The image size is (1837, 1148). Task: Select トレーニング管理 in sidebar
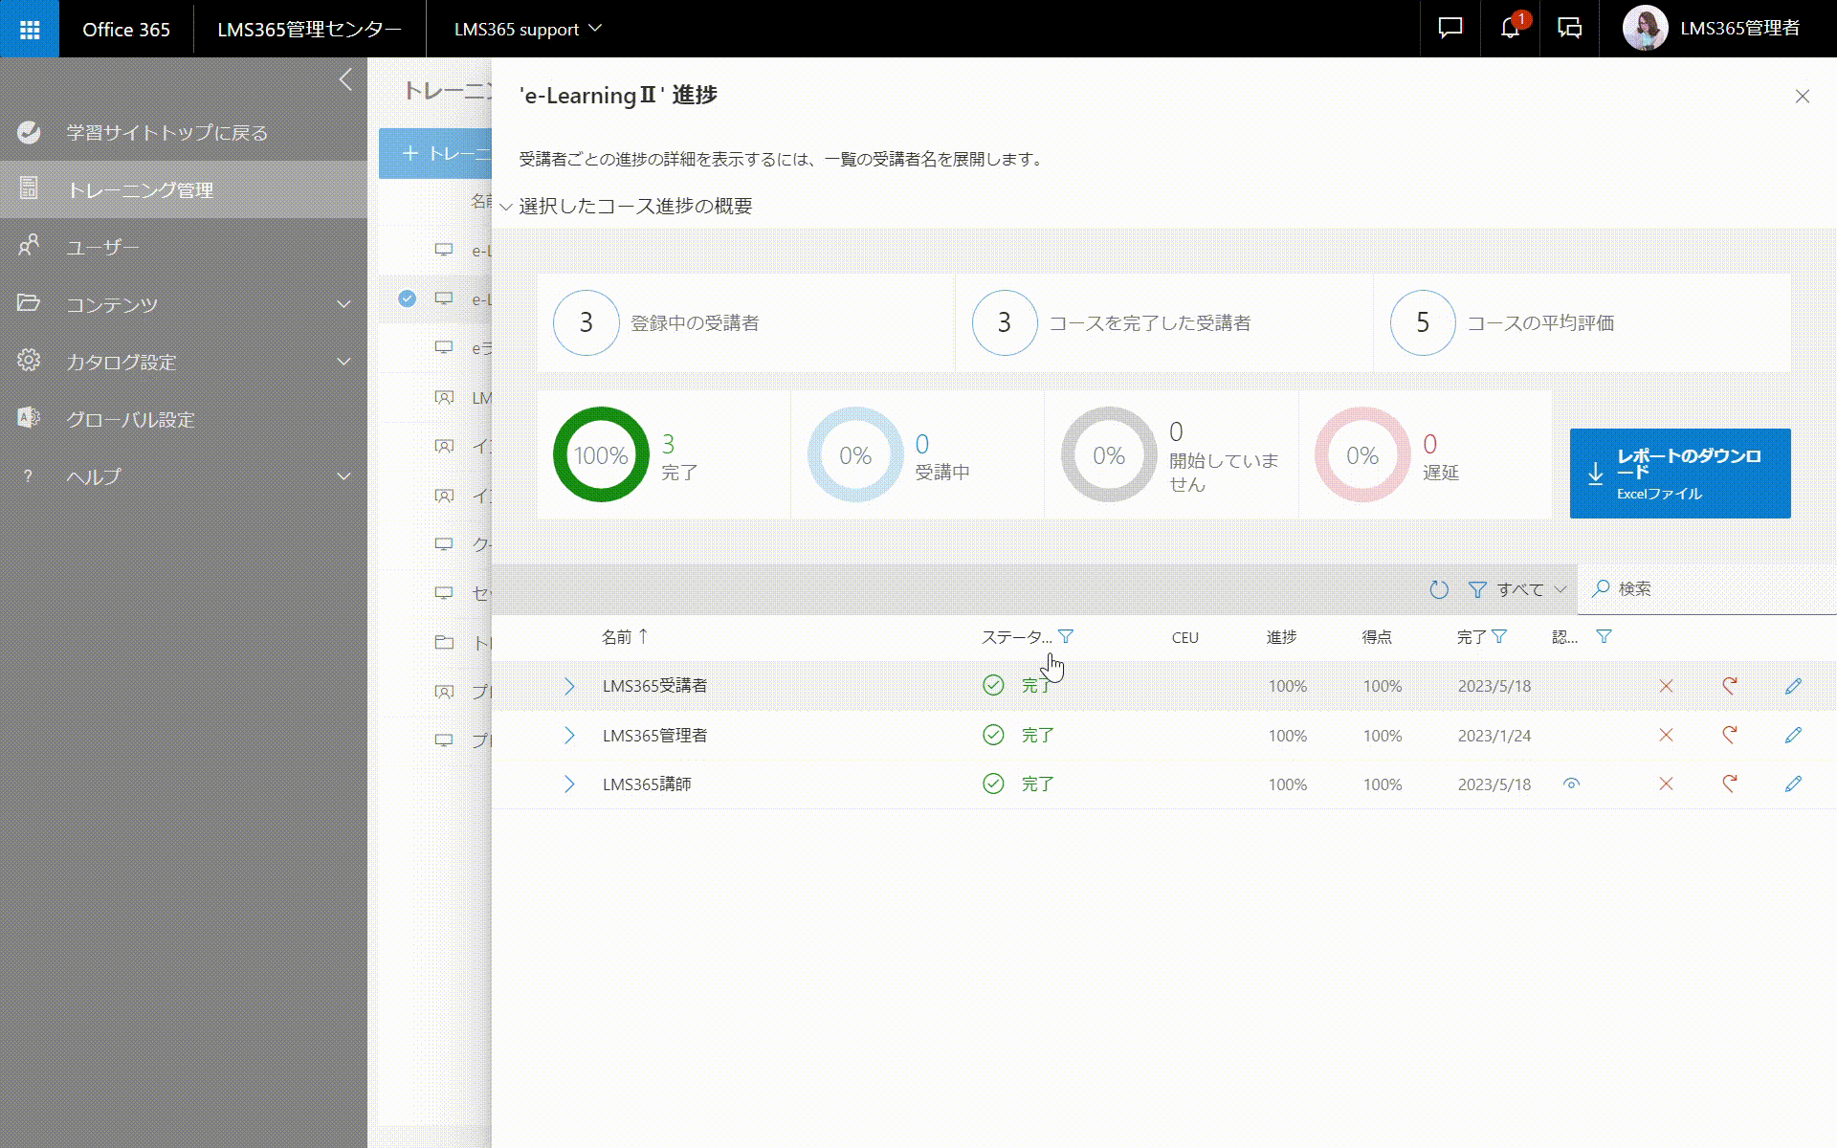(x=184, y=189)
